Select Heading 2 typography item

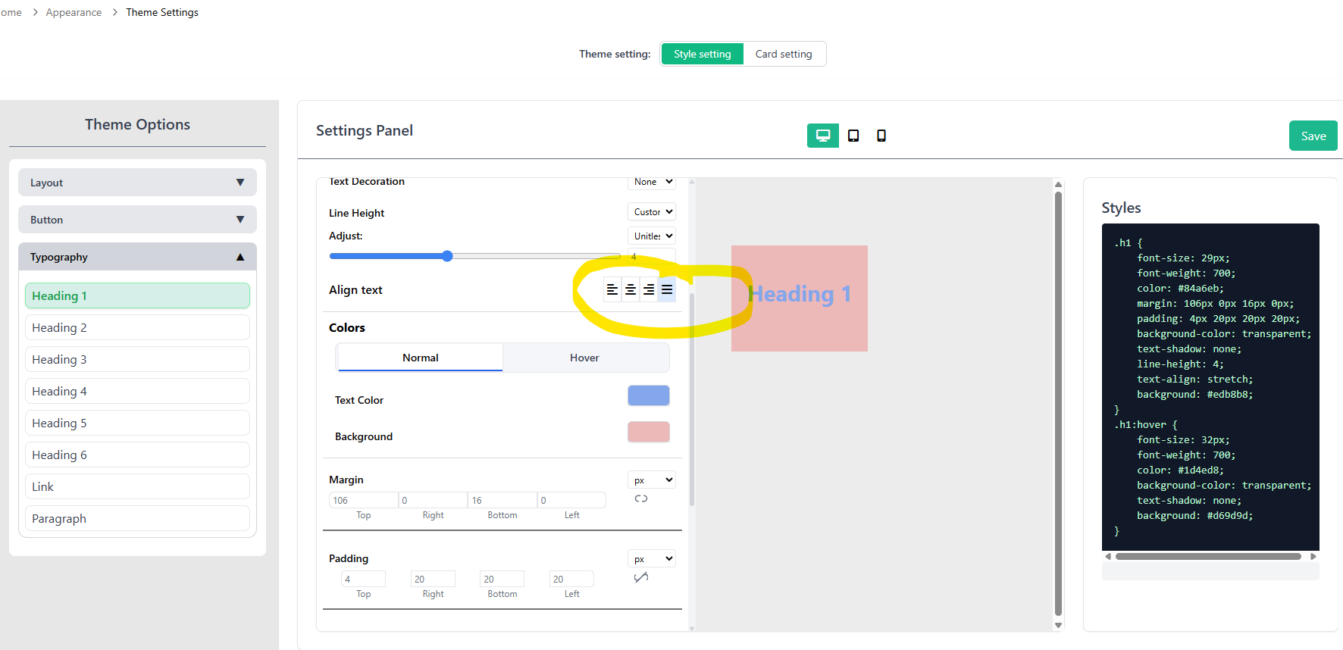tap(137, 327)
